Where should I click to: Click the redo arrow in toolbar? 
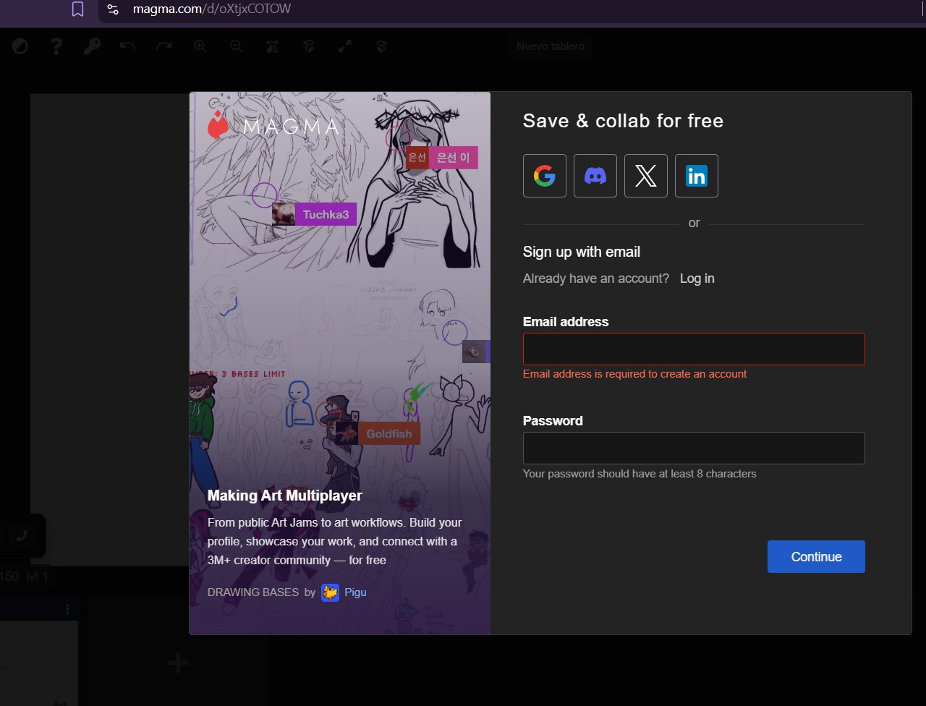coord(164,46)
